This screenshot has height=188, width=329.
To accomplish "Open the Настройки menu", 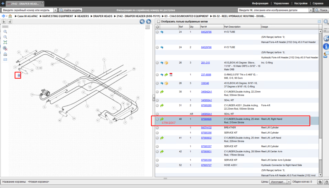I will point(301,3).
